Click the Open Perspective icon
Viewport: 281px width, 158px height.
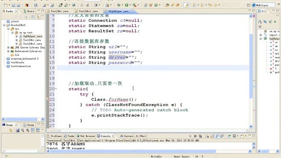click(249, 5)
